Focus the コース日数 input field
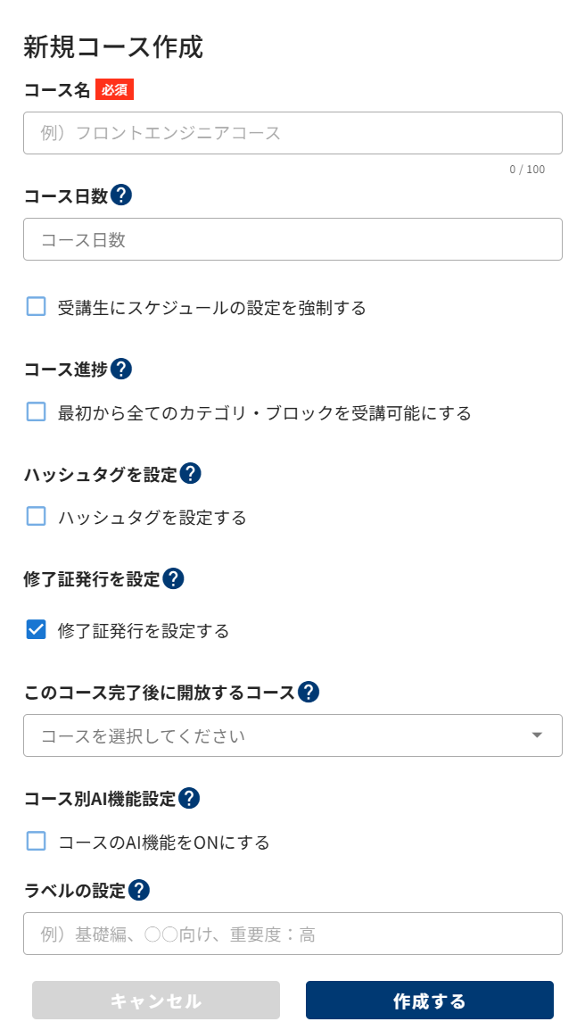This screenshot has width=585, height=1030. tap(292, 239)
